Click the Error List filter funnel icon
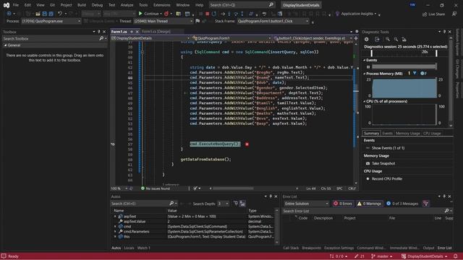Image resolution: width=463 pixels, height=260 pixels. (425, 204)
